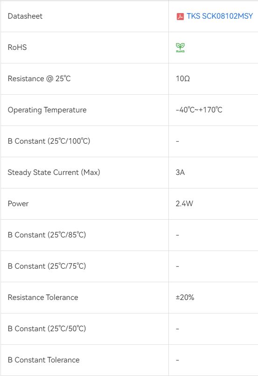Click the B Constant (25℃/100℃) label
Image resolution: width=258 pixels, height=376 pixels.
(49, 141)
